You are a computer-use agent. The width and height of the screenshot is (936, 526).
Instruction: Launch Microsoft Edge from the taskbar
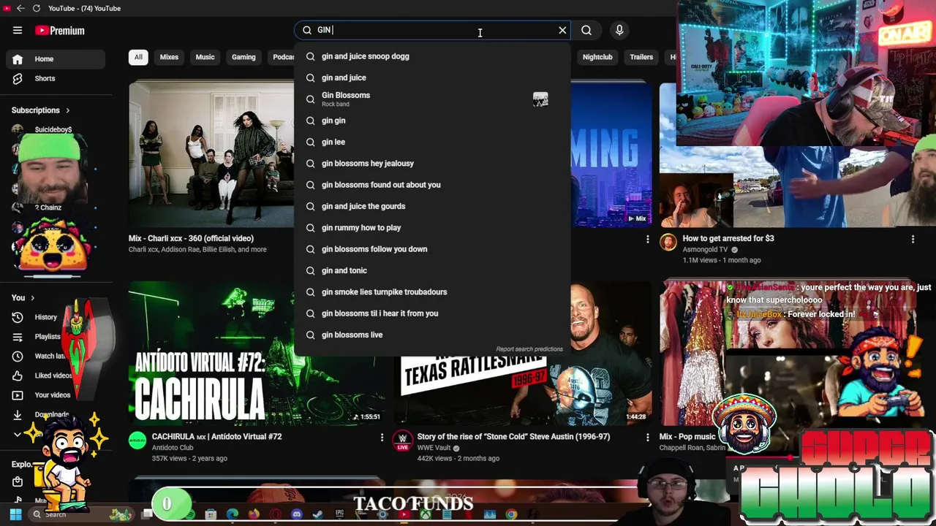(x=233, y=514)
